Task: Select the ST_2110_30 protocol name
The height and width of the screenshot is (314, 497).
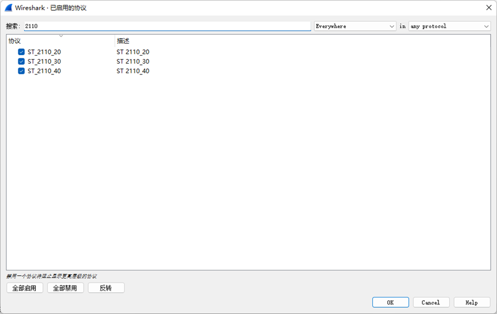Action: (x=44, y=61)
